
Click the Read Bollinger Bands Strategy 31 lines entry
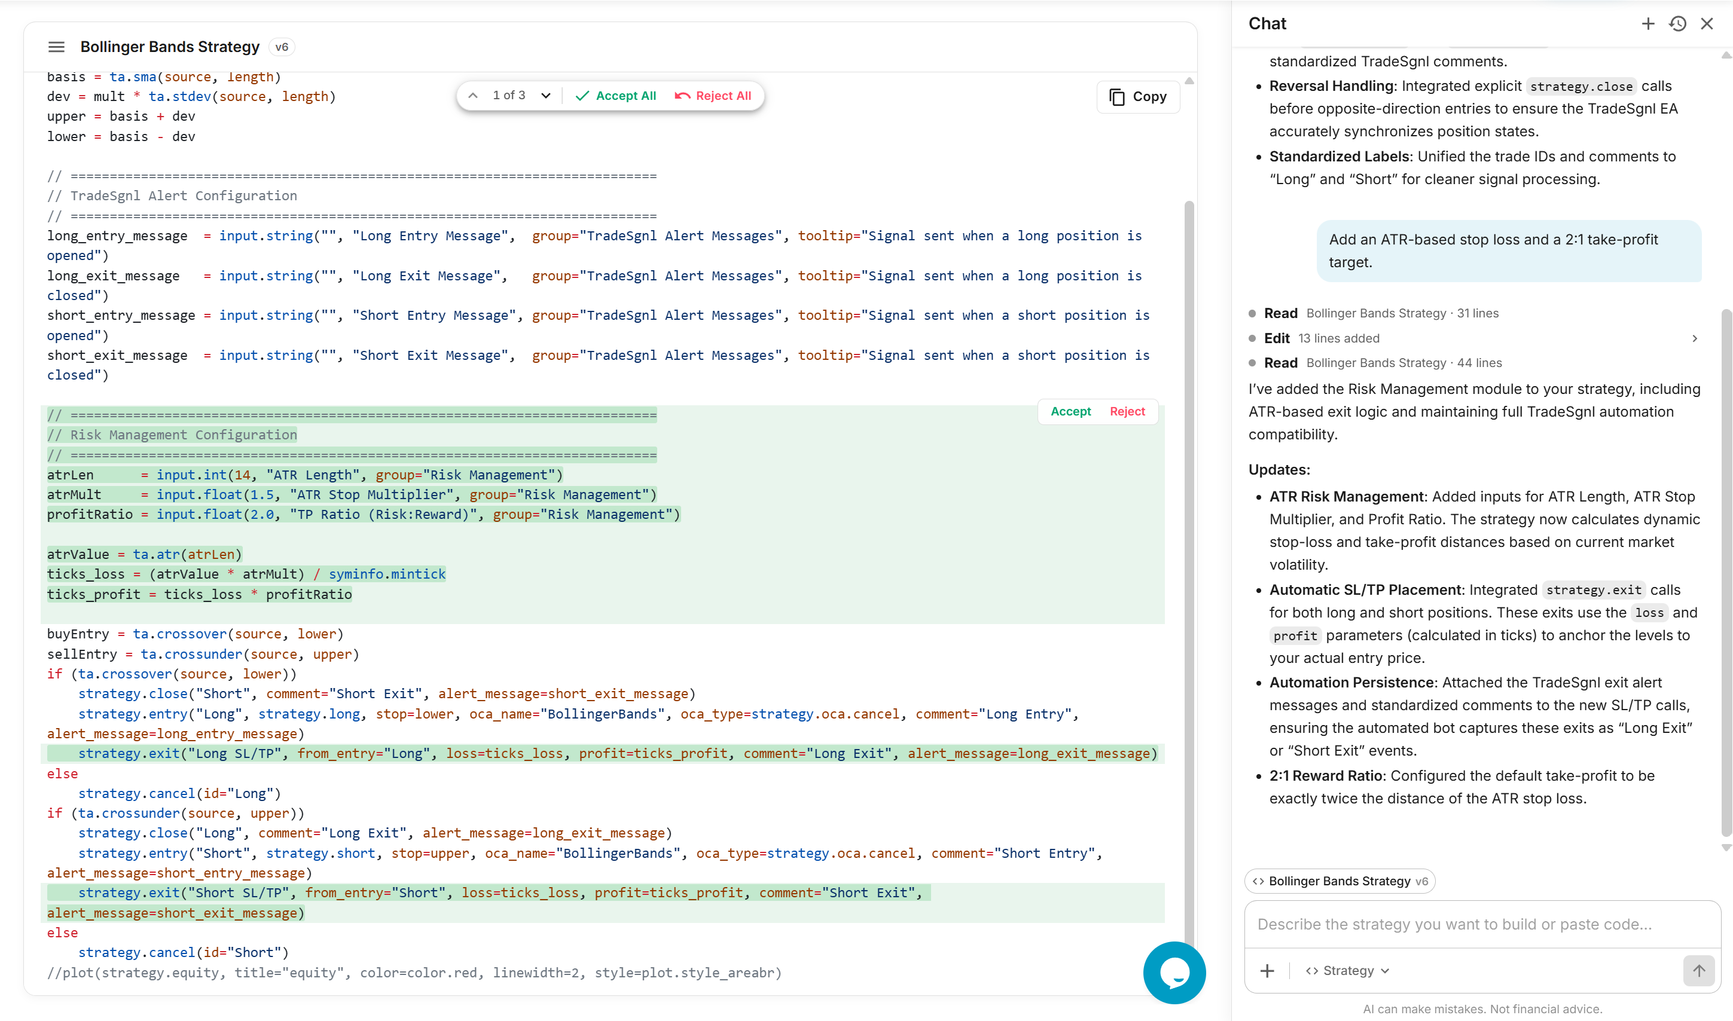tap(1373, 313)
